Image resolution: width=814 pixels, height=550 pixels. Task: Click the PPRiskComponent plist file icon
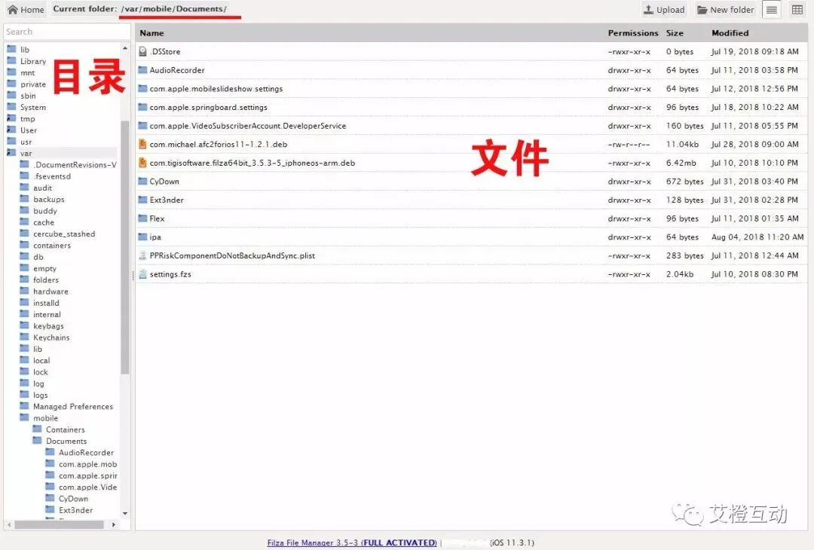click(x=142, y=255)
